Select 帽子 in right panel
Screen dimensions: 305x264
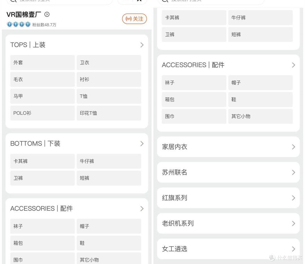tap(260, 83)
